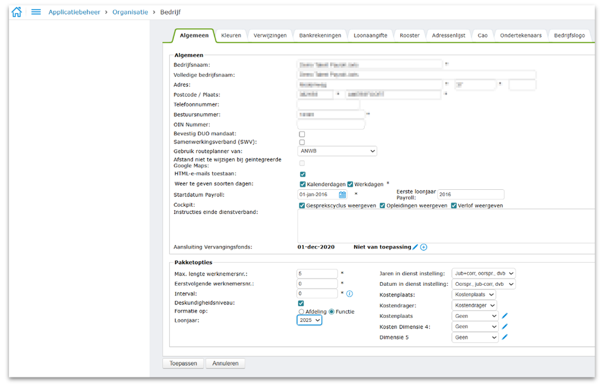Disable Verlof weergeven in Cockpit

tap(454, 206)
